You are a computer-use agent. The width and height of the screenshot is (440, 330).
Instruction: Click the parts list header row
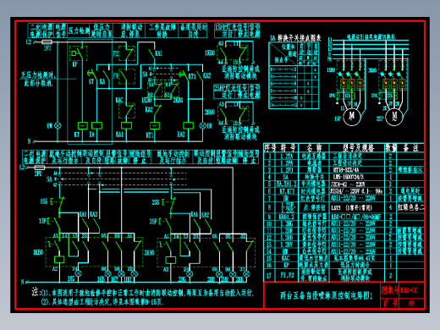344,147
